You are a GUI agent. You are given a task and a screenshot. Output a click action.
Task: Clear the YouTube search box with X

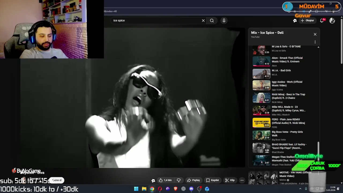click(203, 21)
